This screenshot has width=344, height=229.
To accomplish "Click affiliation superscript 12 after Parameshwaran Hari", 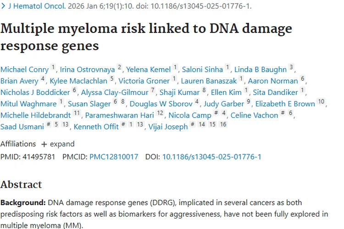I will [160, 113].
